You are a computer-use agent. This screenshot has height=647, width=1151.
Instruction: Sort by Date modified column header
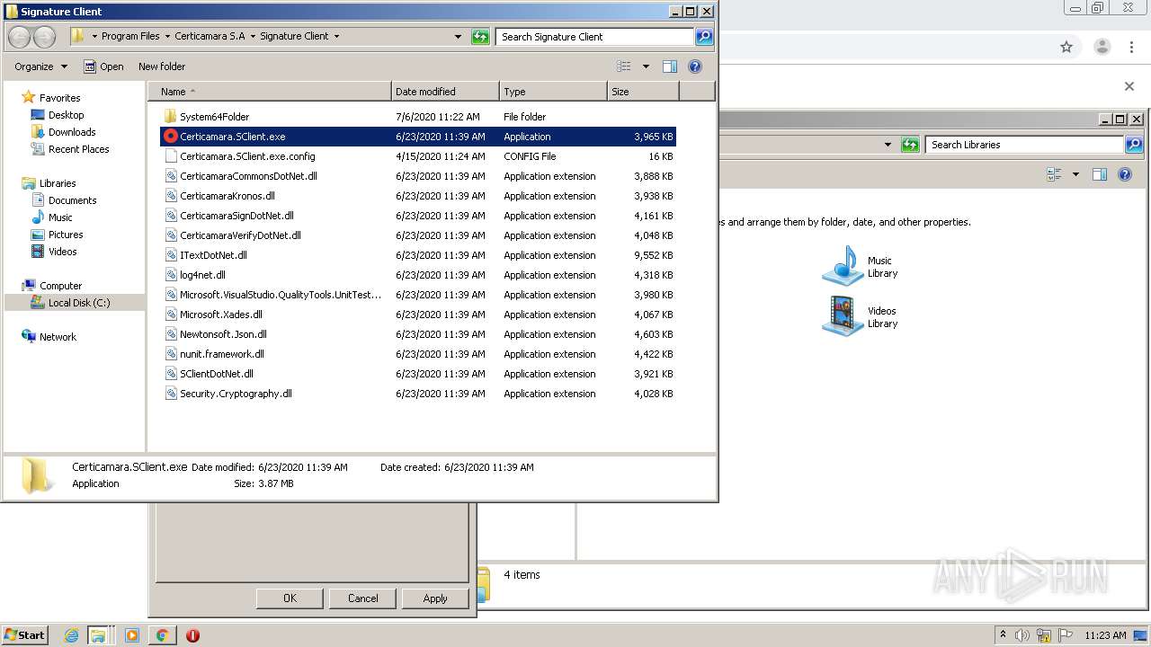[x=446, y=92]
